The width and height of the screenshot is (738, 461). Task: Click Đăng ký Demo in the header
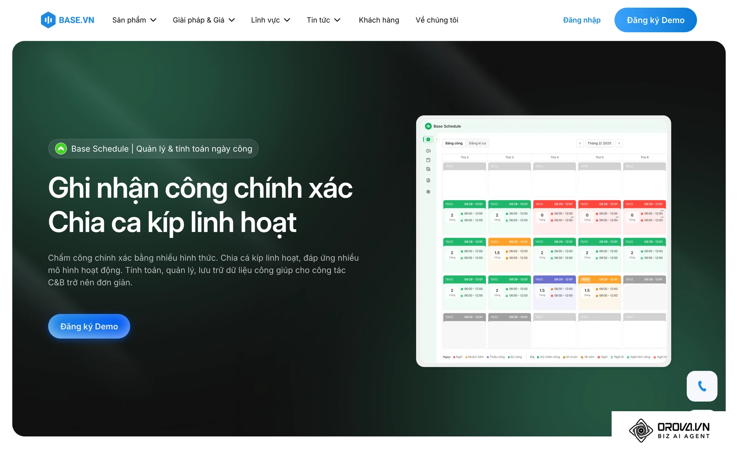pos(655,20)
